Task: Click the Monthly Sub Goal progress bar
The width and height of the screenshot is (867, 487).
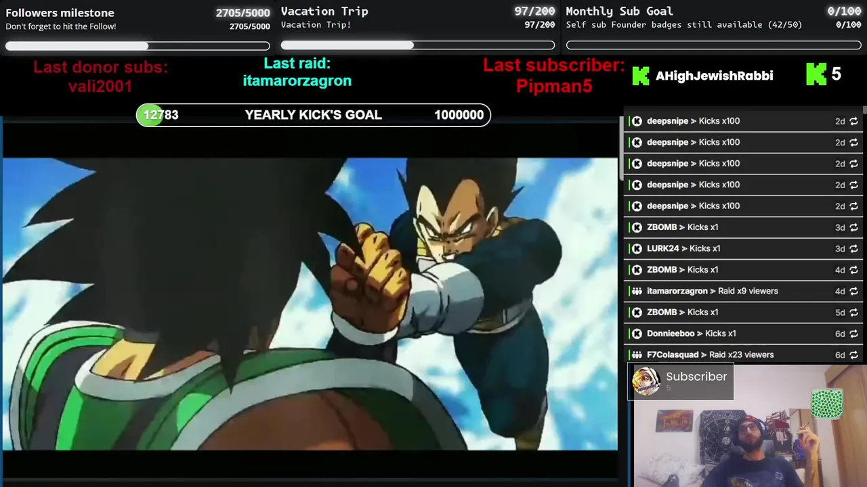Action: (714, 45)
